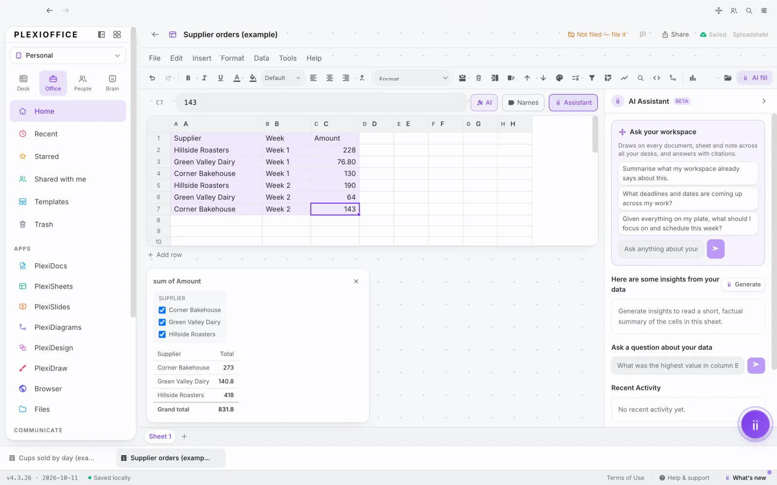Open the apps grid icon beside PLEXIOFFICE
The width and height of the screenshot is (777, 485).
click(117, 34)
